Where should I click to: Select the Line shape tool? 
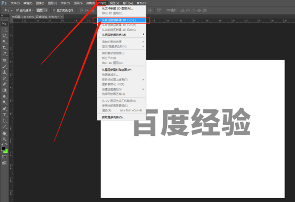pyautogui.click(x=4, y=127)
